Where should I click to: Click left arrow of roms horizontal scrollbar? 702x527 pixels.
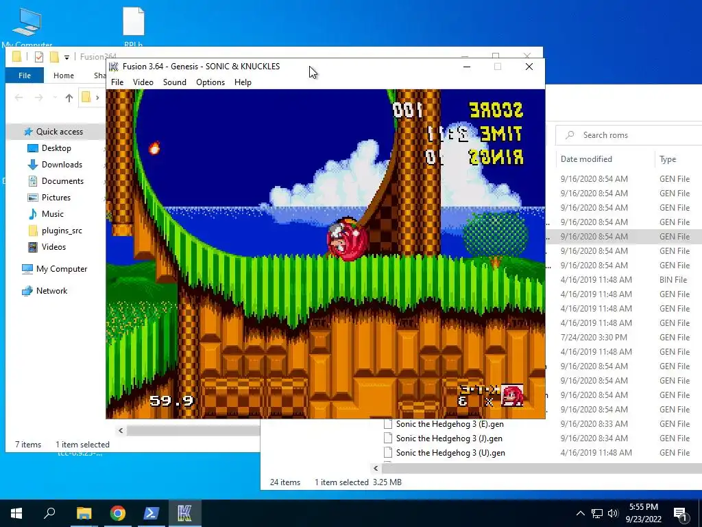click(x=376, y=468)
